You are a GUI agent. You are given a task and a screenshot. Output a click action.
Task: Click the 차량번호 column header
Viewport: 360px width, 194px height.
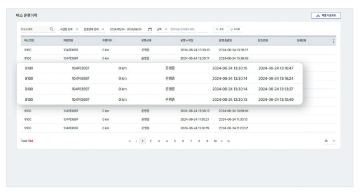click(x=68, y=40)
